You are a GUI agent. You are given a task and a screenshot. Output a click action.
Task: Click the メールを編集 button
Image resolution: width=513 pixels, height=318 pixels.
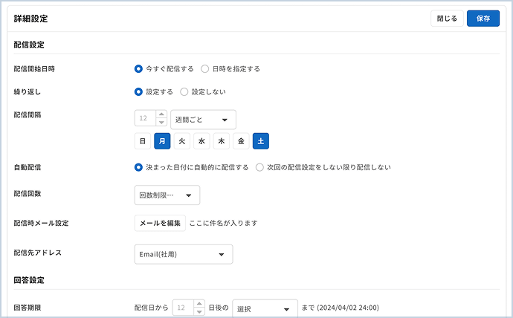(160, 223)
